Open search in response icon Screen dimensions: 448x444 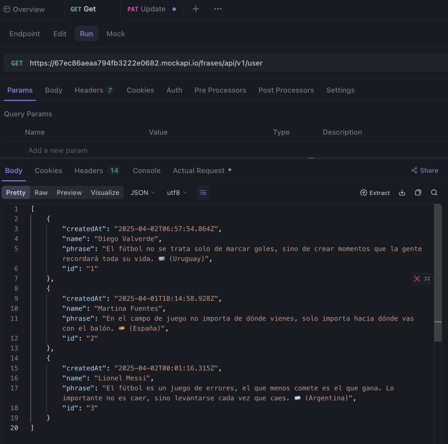coord(434,192)
